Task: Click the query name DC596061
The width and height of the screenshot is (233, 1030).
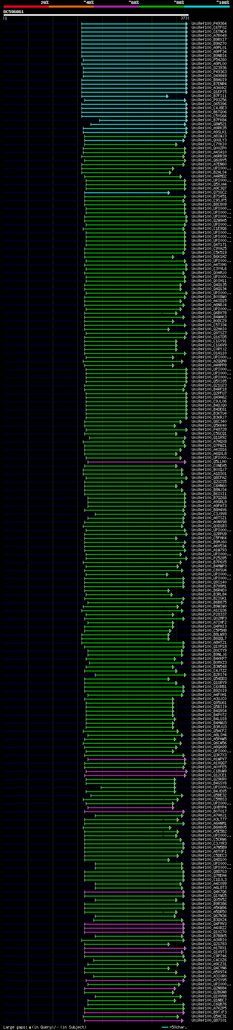Action: click(x=13, y=12)
